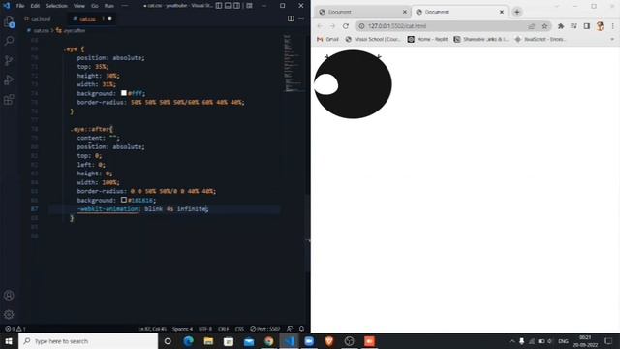The width and height of the screenshot is (620, 349).
Task: Open the hidden menus ellipsis in VS Code
Action: 125,6
